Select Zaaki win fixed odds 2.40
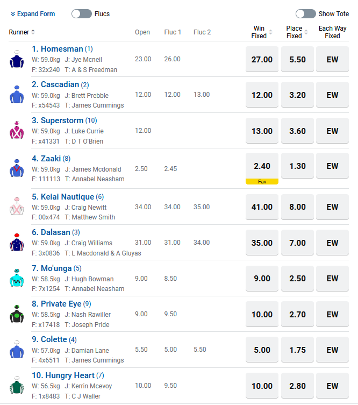The height and width of the screenshot is (405, 358). click(x=262, y=166)
